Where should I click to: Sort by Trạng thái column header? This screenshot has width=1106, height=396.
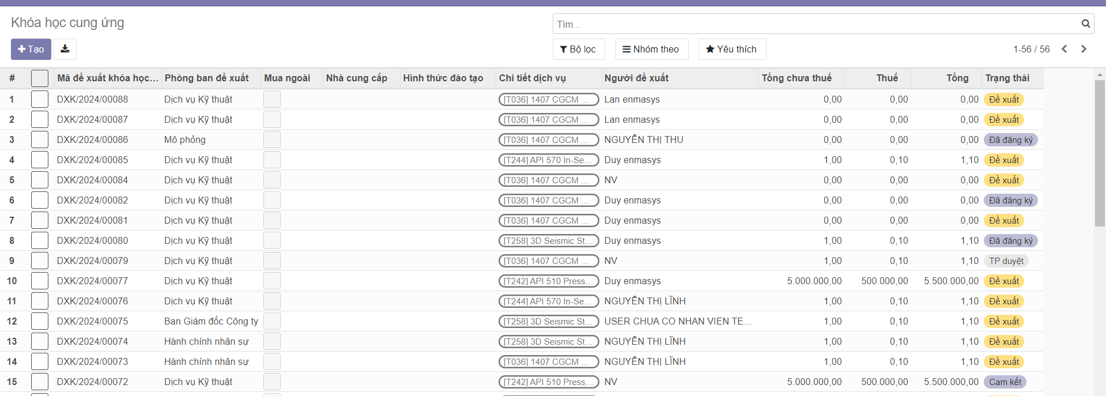tap(1007, 78)
